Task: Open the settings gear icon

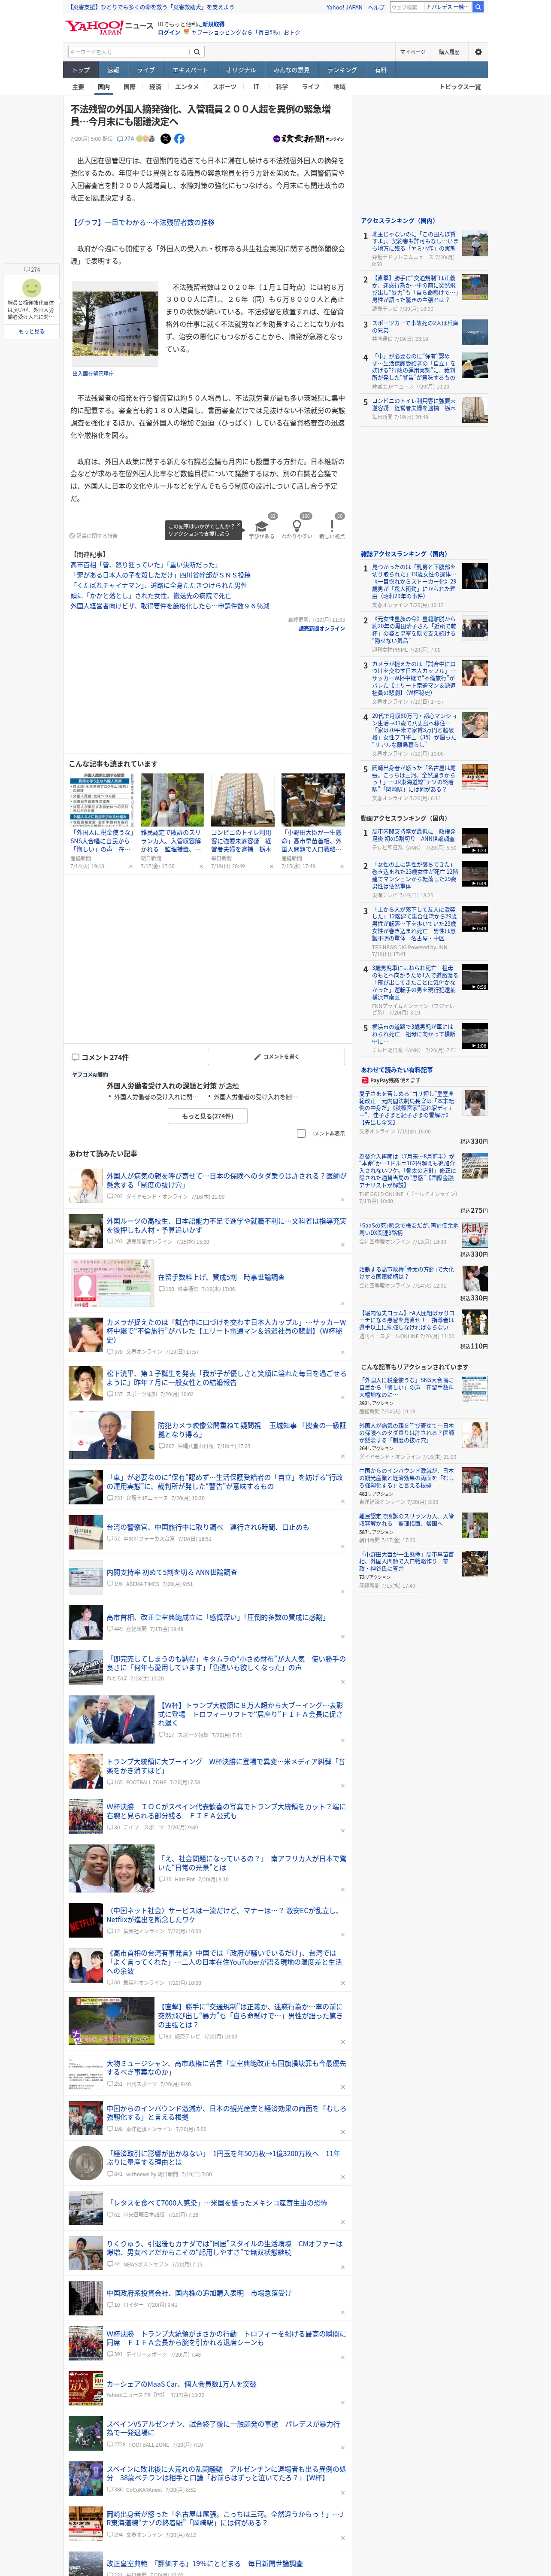Action: pyautogui.click(x=478, y=52)
